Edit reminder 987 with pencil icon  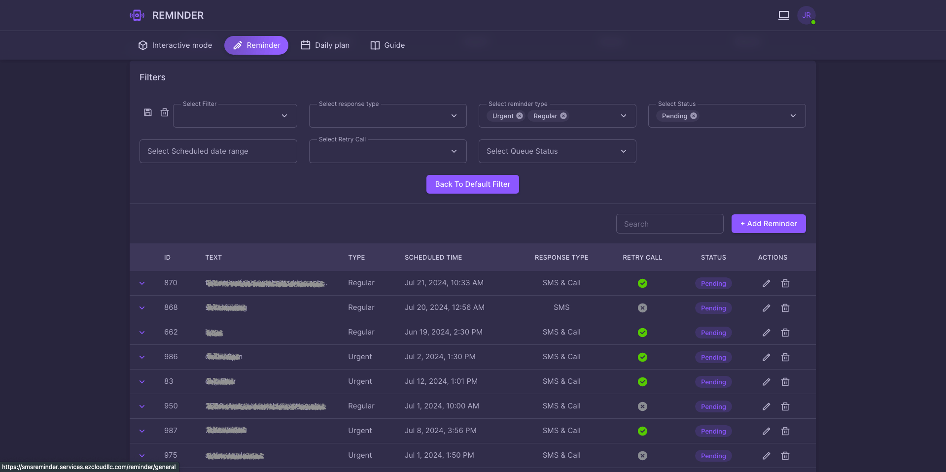pos(766,431)
